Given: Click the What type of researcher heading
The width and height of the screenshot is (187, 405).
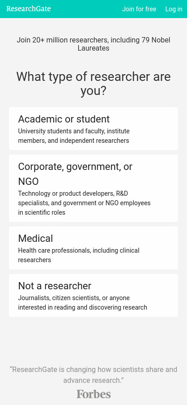Looking at the screenshot, I should click(93, 84).
